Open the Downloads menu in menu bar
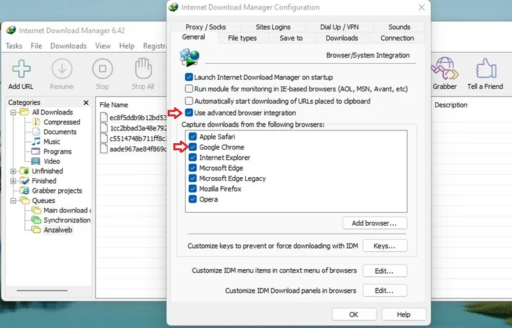The width and height of the screenshot is (512, 328). [68, 46]
